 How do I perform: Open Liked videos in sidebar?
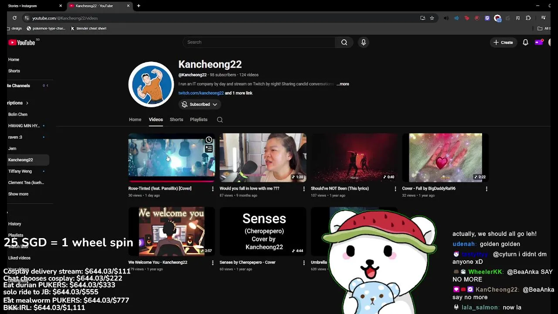(x=19, y=258)
